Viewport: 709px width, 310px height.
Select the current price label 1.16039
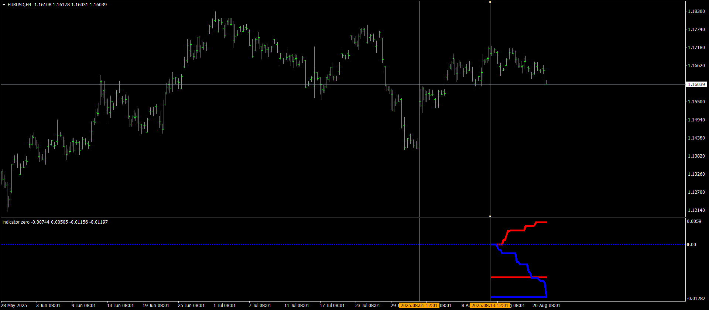[x=696, y=85]
